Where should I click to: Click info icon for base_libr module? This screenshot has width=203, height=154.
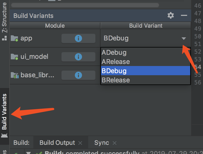tap(78, 75)
